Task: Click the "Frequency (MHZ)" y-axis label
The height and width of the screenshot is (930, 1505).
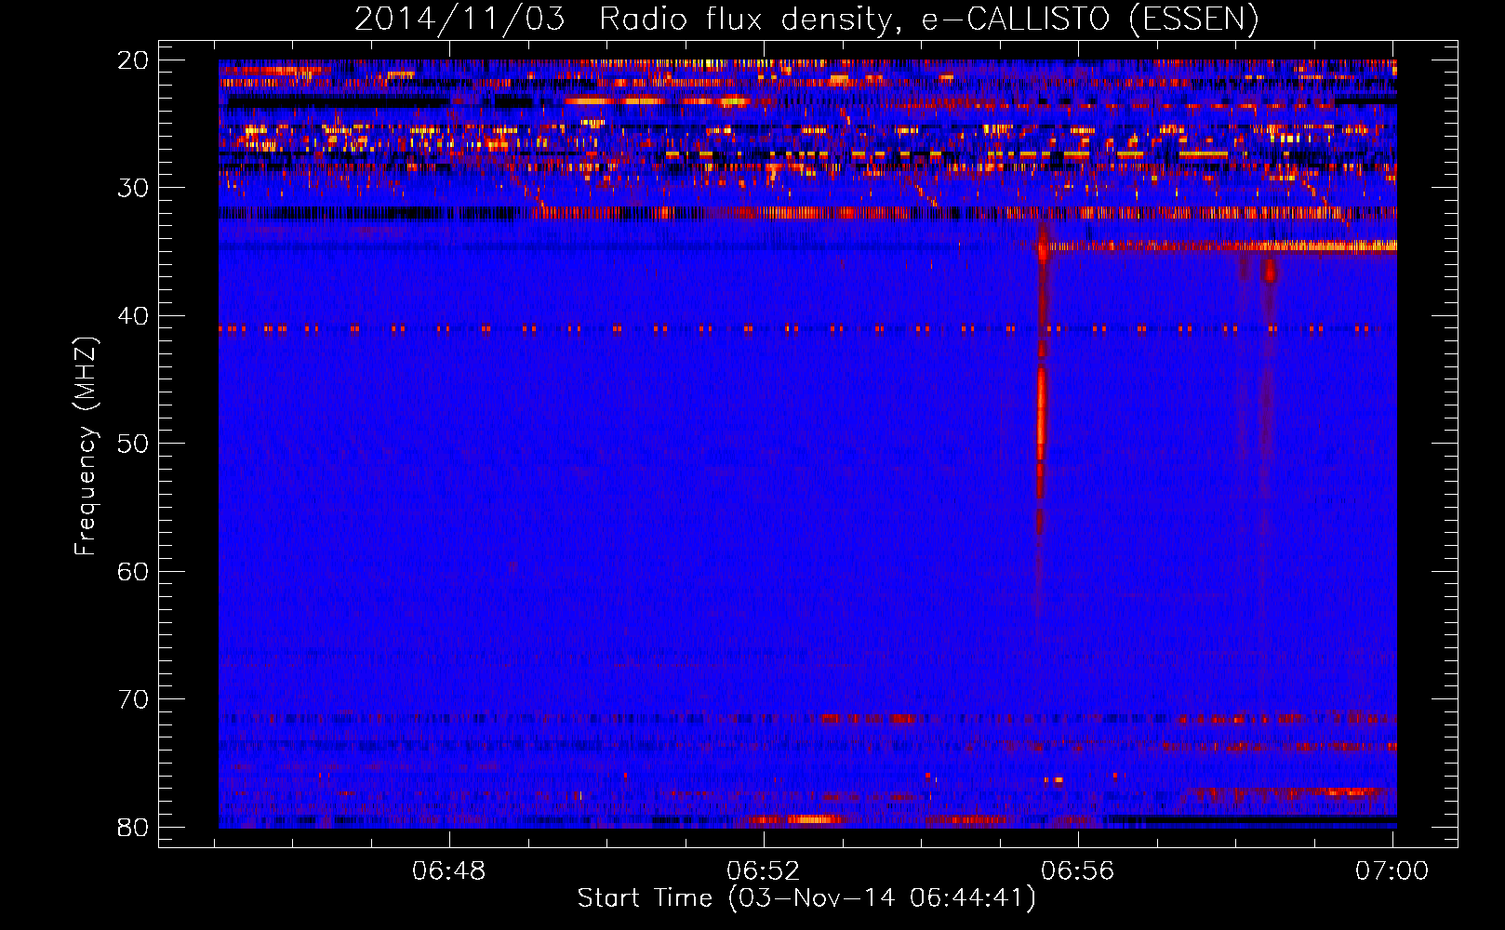Action: [x=86, y=446]
